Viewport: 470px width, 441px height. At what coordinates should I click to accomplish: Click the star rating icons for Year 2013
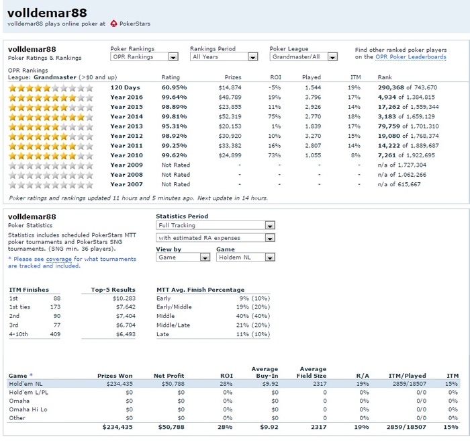pyautogui.click(x=50, y=126)
